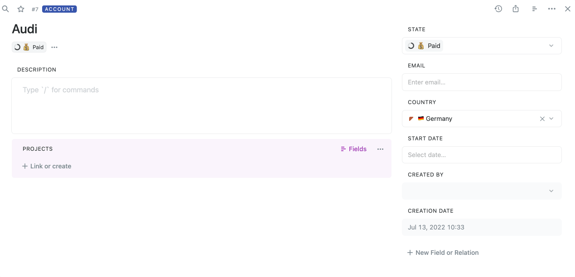
Task: Open the Projects section more options
Action: pos(380,149)
